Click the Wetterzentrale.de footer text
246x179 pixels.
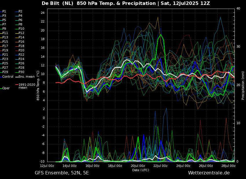[x=209, y=173]
